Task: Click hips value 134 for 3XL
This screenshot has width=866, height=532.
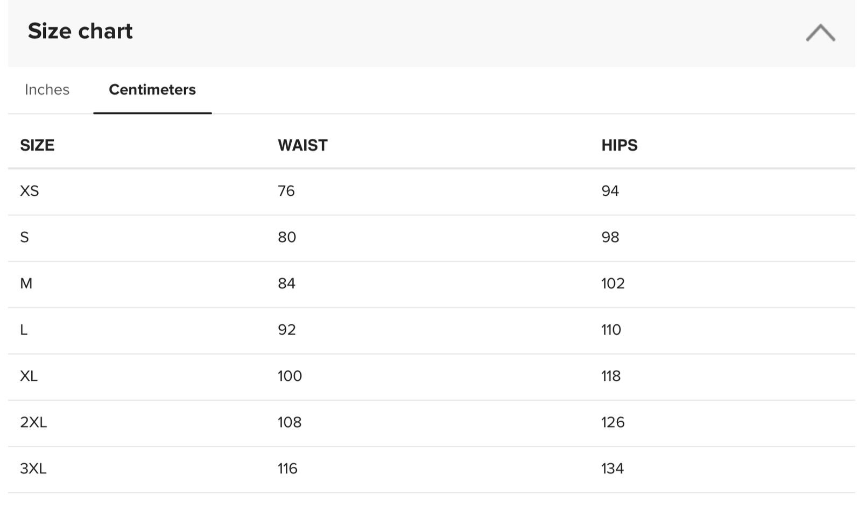Action: click(x=612, y=469)
